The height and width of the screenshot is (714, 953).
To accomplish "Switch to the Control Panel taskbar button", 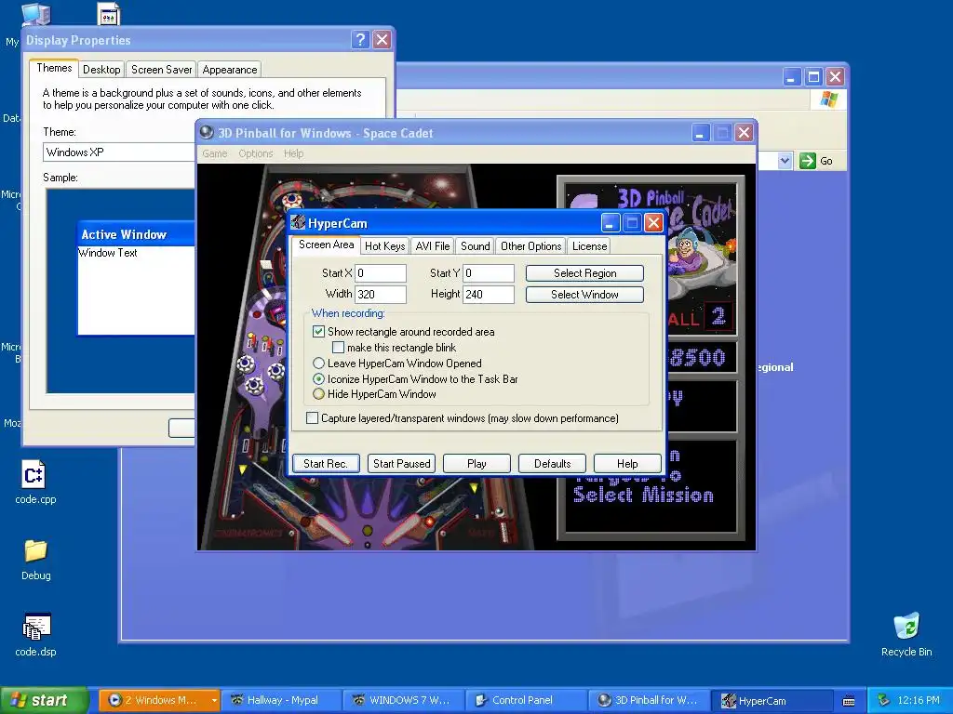I will click(x=527, y=700).
